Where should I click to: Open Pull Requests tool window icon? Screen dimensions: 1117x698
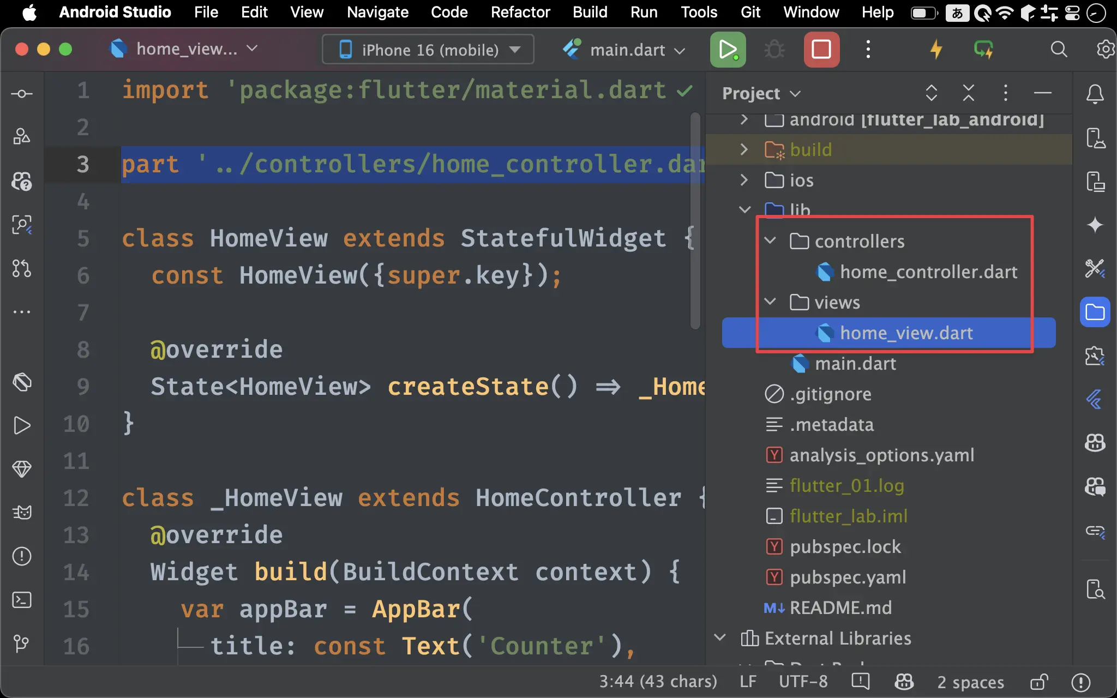point(22,268)
